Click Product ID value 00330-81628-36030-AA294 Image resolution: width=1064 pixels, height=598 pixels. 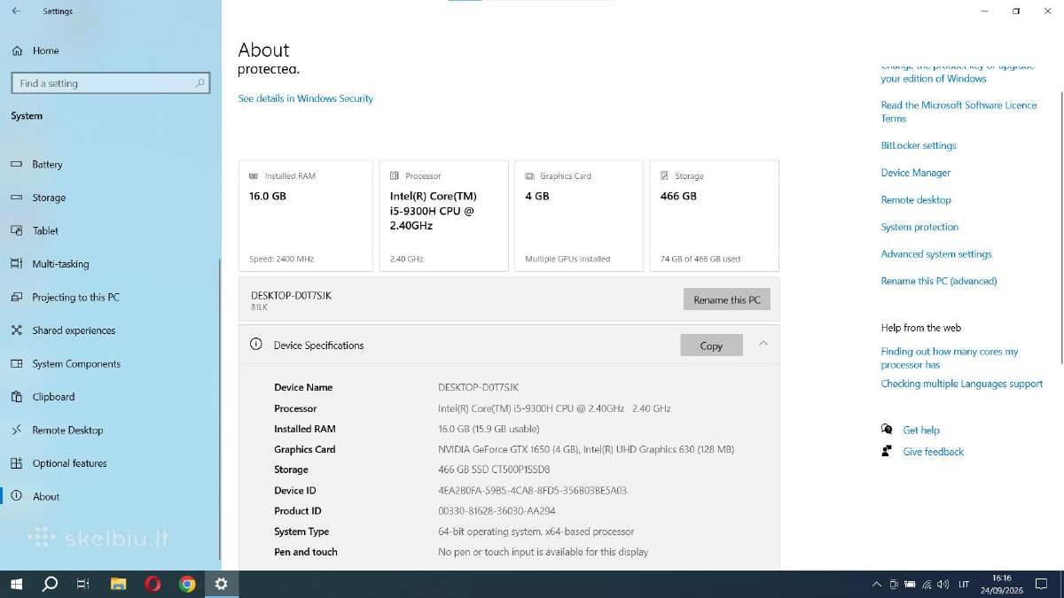497,511
